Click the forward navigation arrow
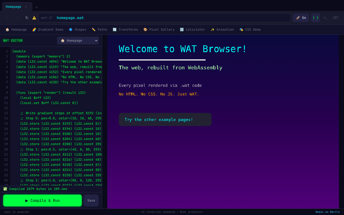 (x=17, y=18)
